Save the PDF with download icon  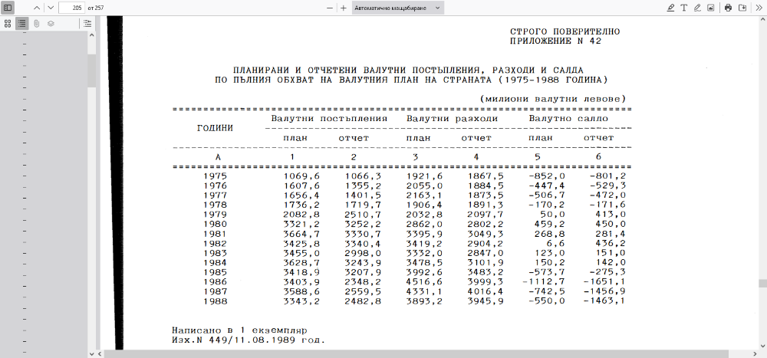(x=742, y=8)
